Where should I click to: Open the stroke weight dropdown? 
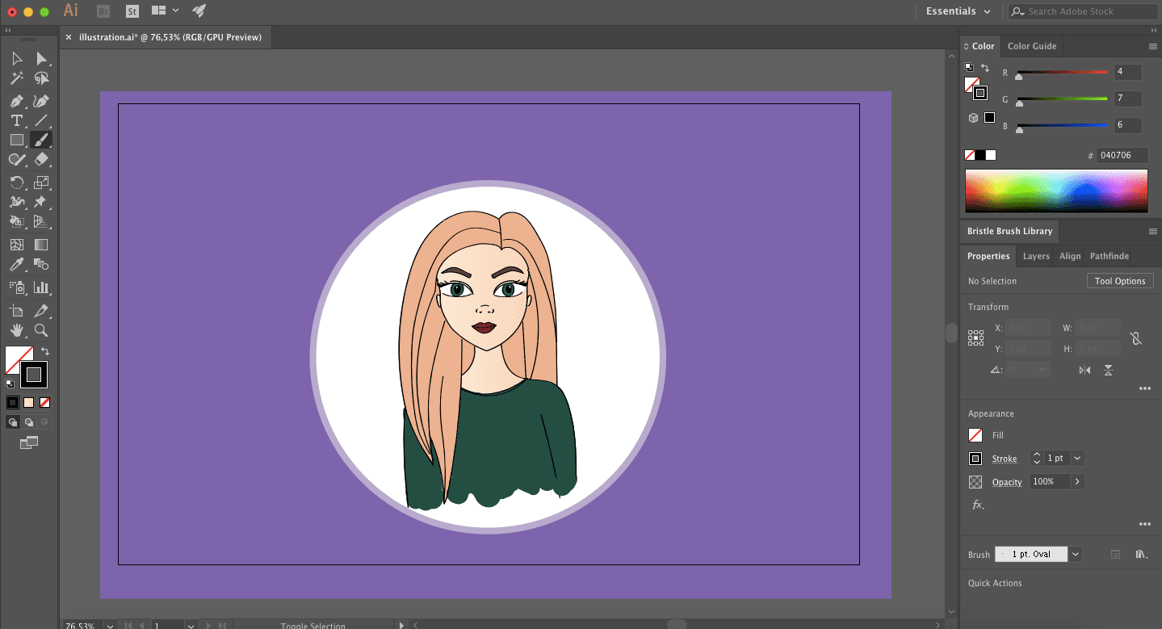click(x=1077, y=458)
